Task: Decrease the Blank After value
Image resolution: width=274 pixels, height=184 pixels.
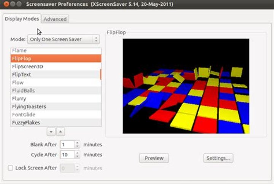Action: coord(77,147)
